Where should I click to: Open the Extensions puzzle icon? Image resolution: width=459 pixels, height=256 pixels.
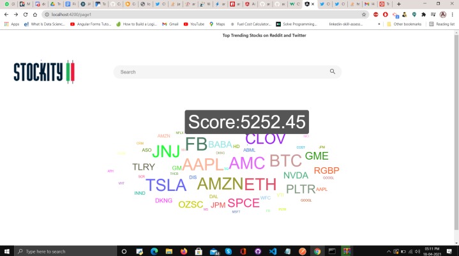(424, 14)
